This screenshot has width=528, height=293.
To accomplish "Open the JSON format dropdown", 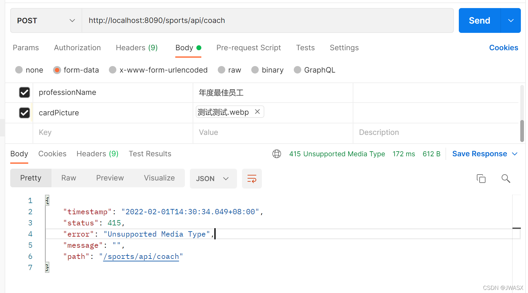I will coord(213,179).
